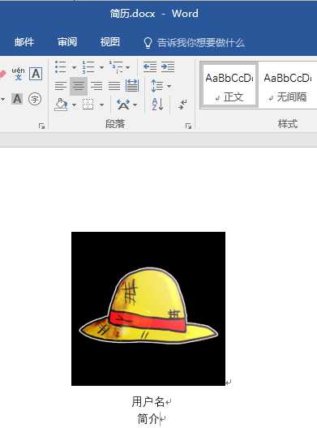
Task: Select the 正文 style
Action: pos(229,85)
